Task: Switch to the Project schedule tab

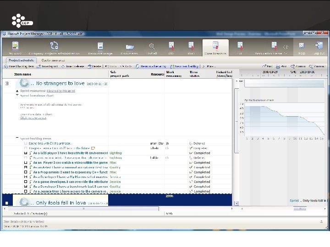Action: click(21, 60)
